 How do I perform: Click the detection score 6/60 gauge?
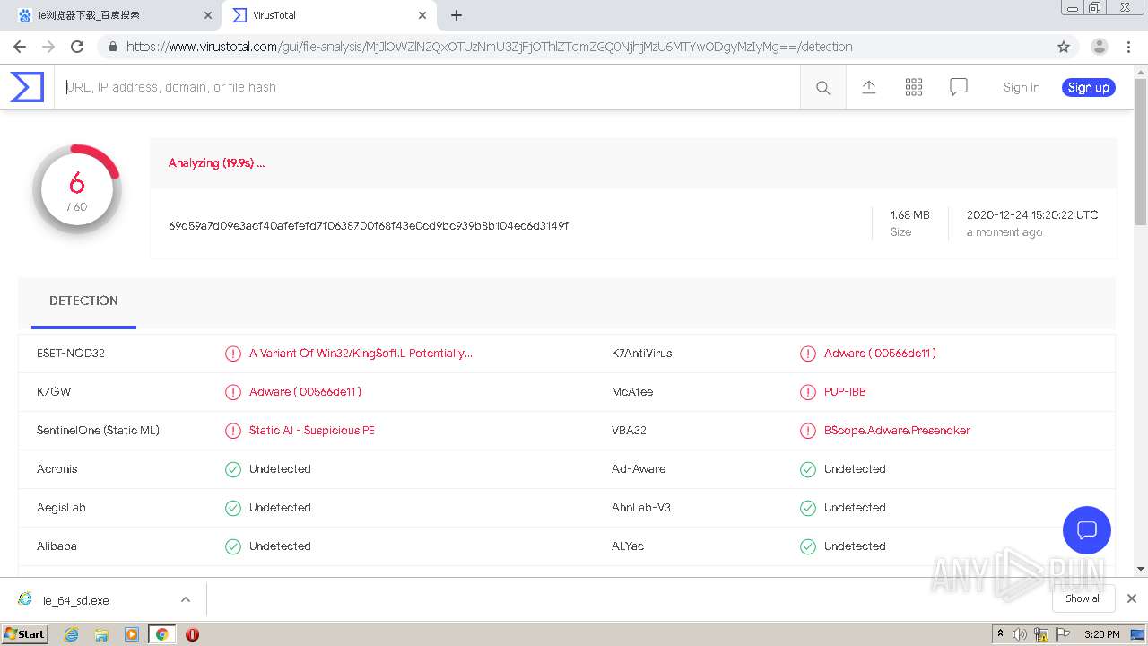tap(77, 189)
